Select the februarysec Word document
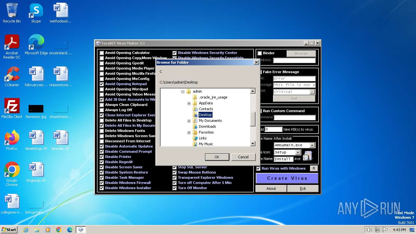The height and width of the screenshot is (234, 416). pyautogui.click(x=36, y=76)
